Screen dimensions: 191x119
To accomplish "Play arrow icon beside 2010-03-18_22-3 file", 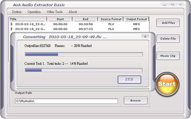I will point(12,29).
